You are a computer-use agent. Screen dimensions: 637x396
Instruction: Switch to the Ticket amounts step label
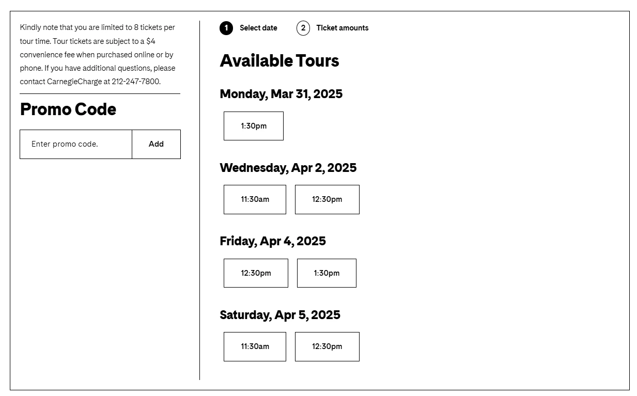tap(343, 28)
